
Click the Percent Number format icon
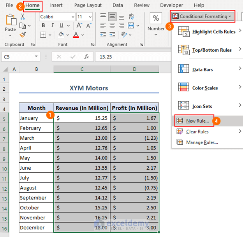pos(156,18)
